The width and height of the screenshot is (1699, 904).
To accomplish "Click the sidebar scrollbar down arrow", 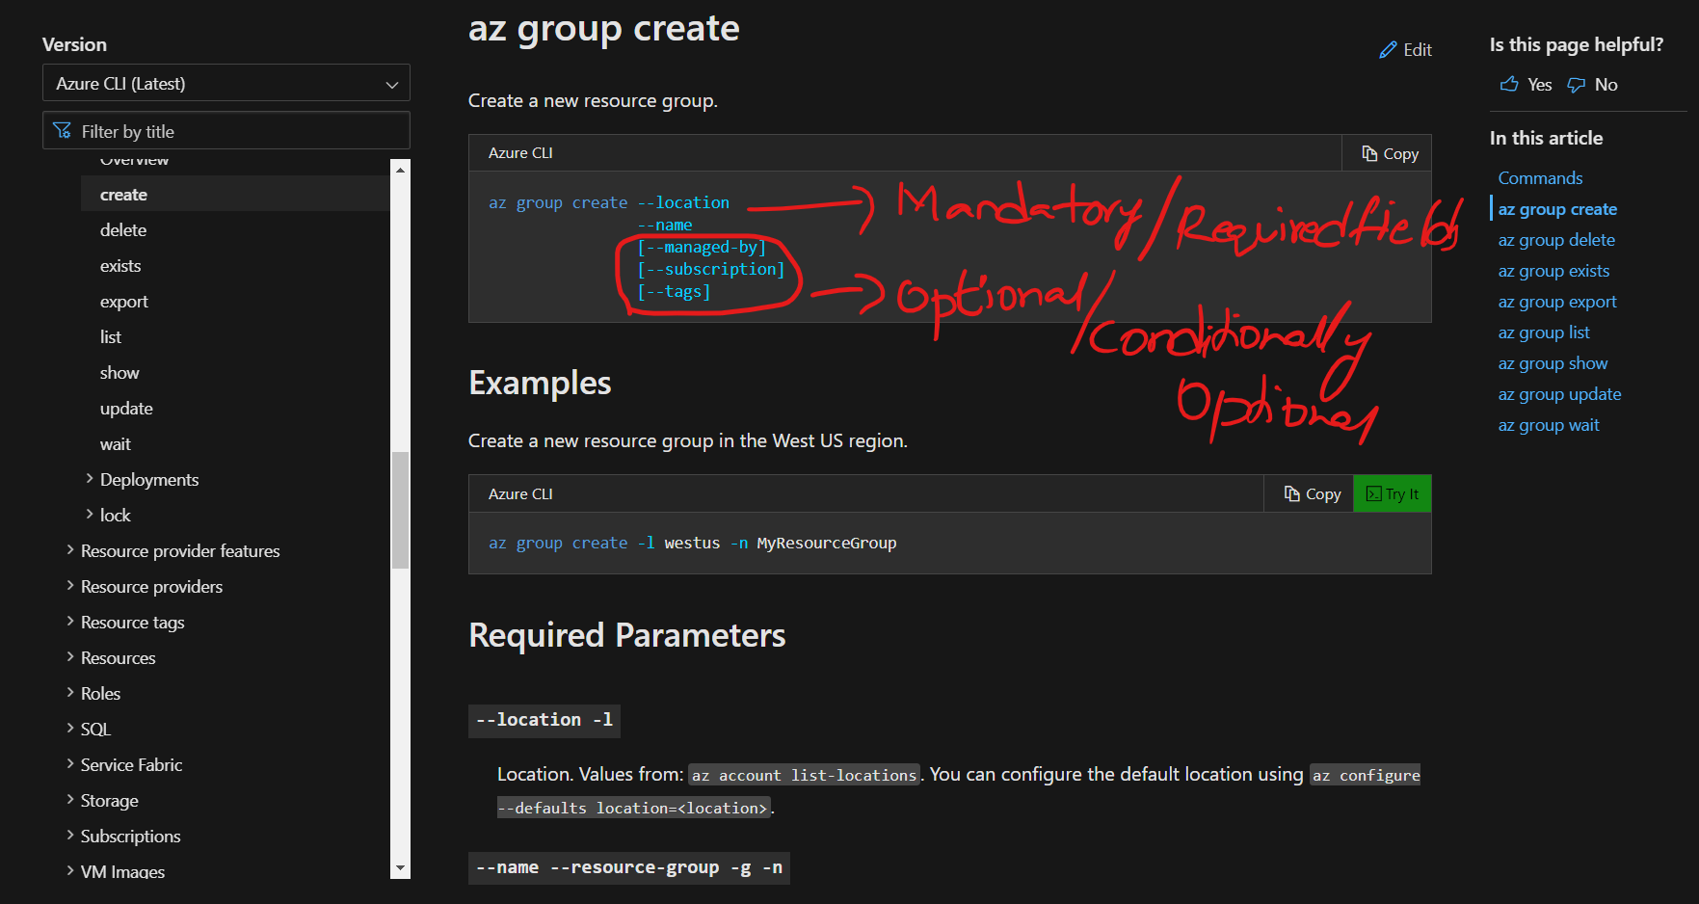I will point(401,867).
